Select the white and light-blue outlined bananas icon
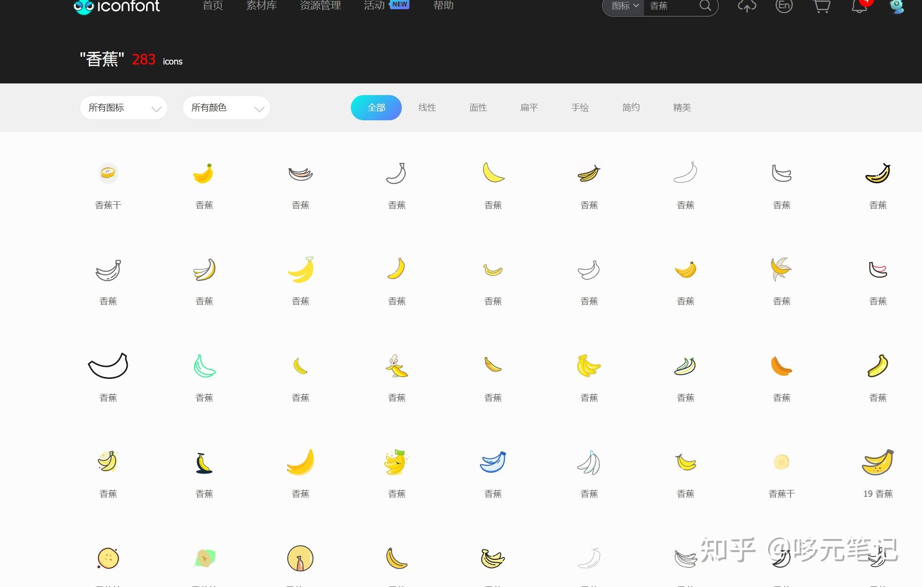Viewport: 922px width, 587px height. pos(589,462)
